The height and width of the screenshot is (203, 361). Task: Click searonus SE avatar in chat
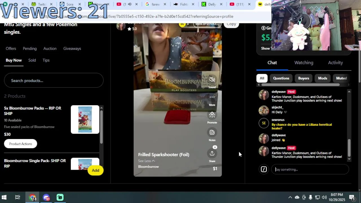pyautogui.click(x=264, y=123)
